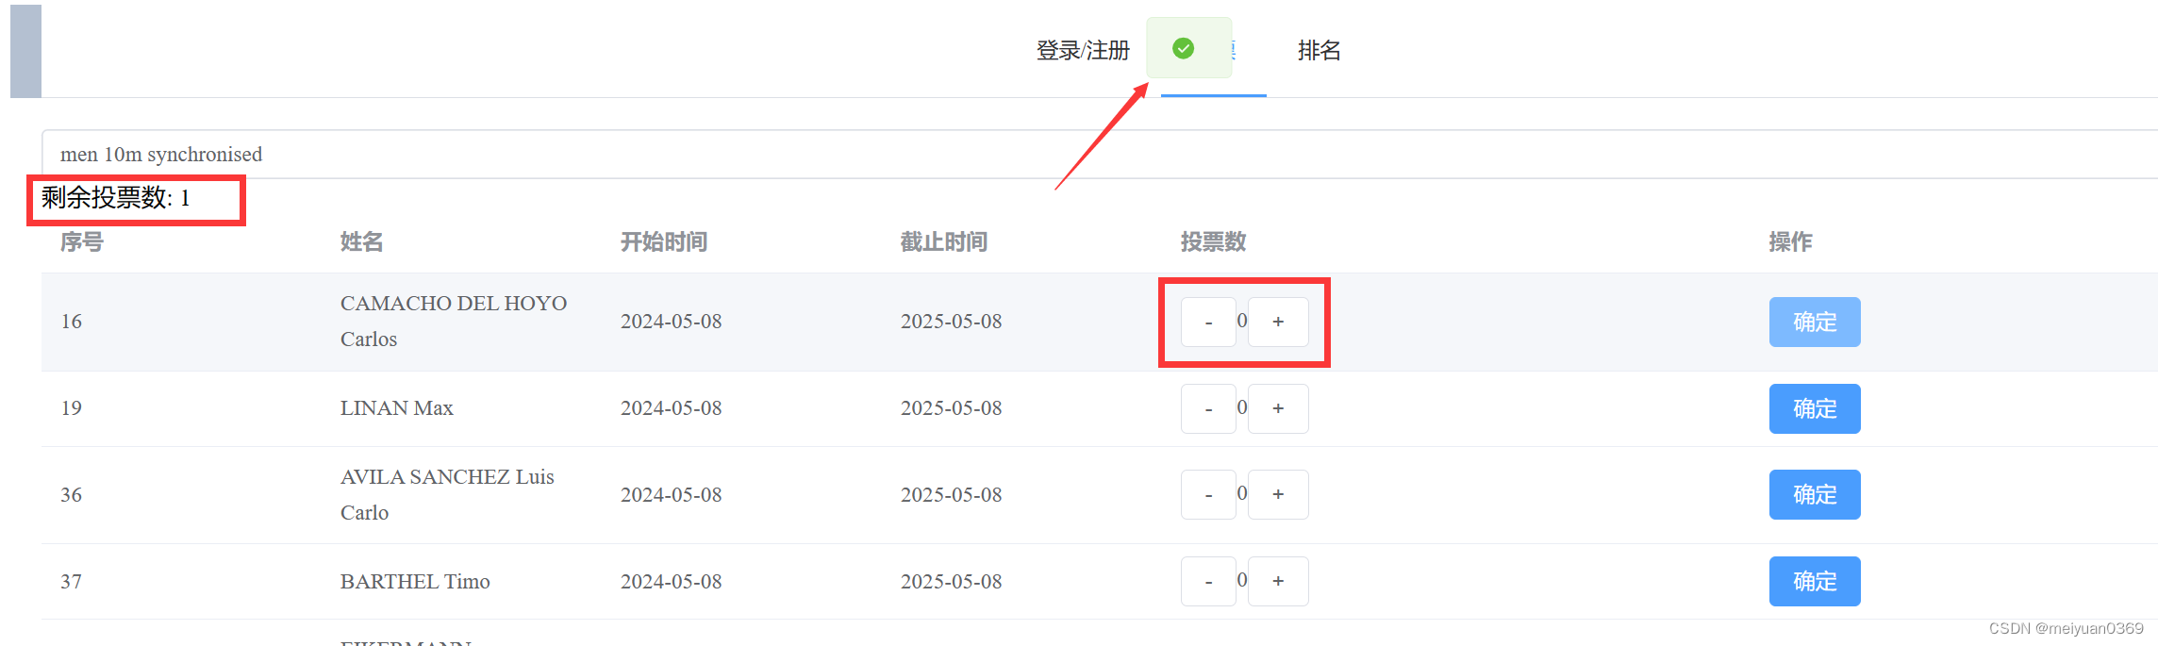The width and height of the screenshot is (2158, 646).
Task: Decrease votes for LINAN Max
Action: point(1208,408)
